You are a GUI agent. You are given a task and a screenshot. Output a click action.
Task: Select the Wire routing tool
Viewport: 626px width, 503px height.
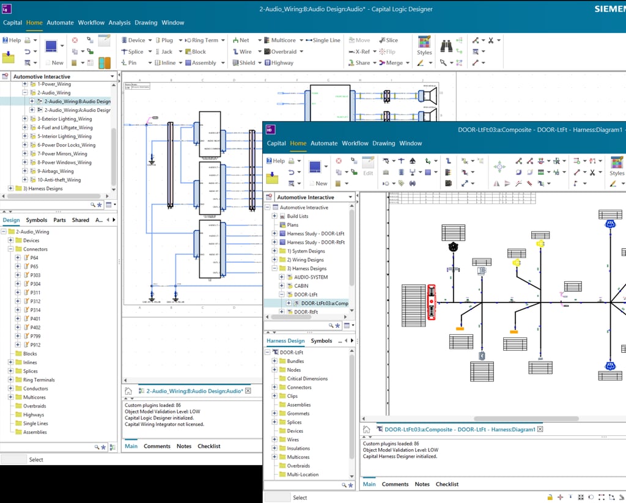(x=245, y=51)
